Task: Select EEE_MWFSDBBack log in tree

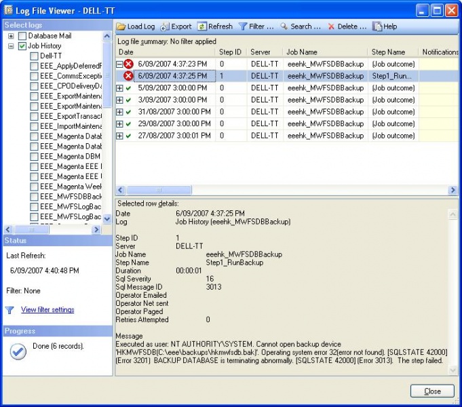Action: [x=71, y=197]
